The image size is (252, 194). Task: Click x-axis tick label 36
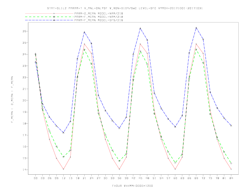(119, 178)
